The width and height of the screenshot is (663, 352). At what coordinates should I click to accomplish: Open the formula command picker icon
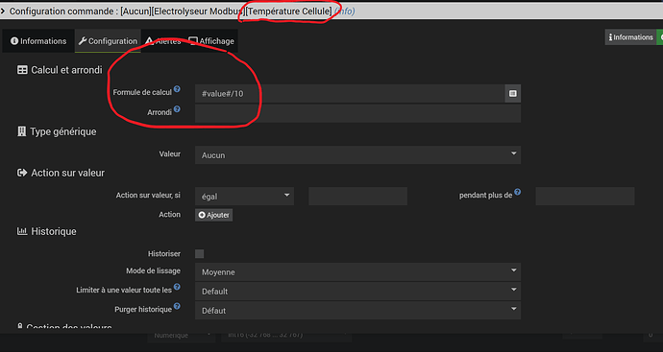[x=513, y=94]
